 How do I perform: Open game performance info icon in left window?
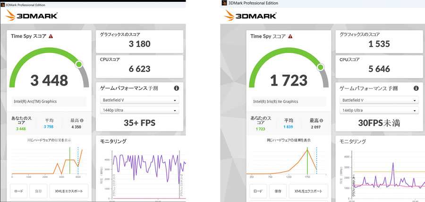177,88
